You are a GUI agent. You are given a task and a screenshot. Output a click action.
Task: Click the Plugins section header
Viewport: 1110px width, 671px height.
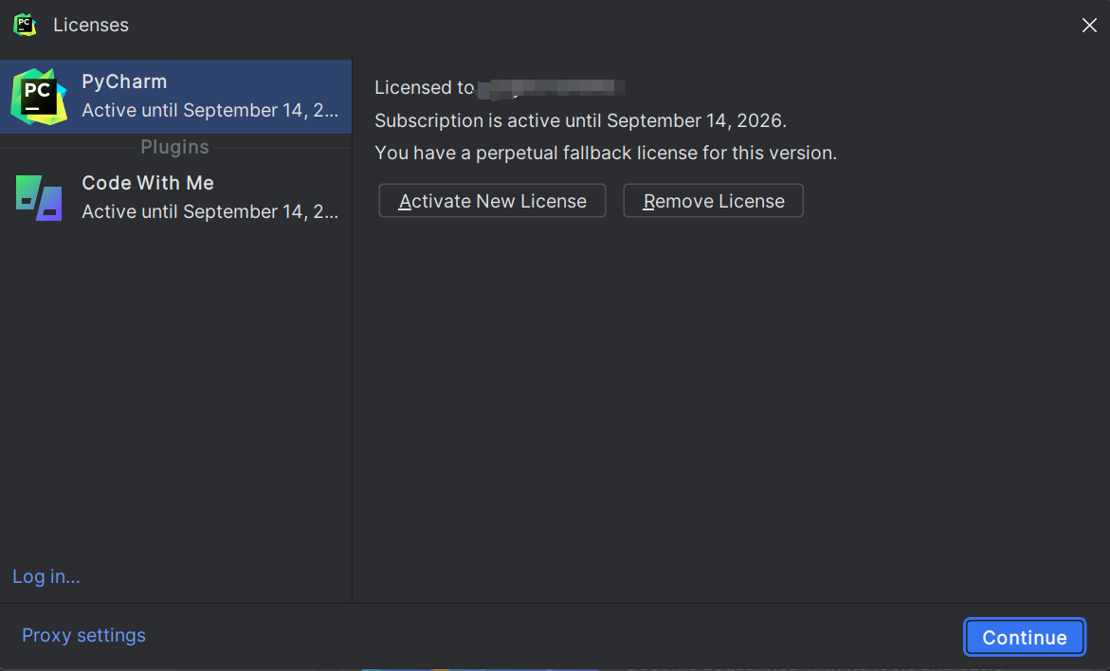coord(174,147)
